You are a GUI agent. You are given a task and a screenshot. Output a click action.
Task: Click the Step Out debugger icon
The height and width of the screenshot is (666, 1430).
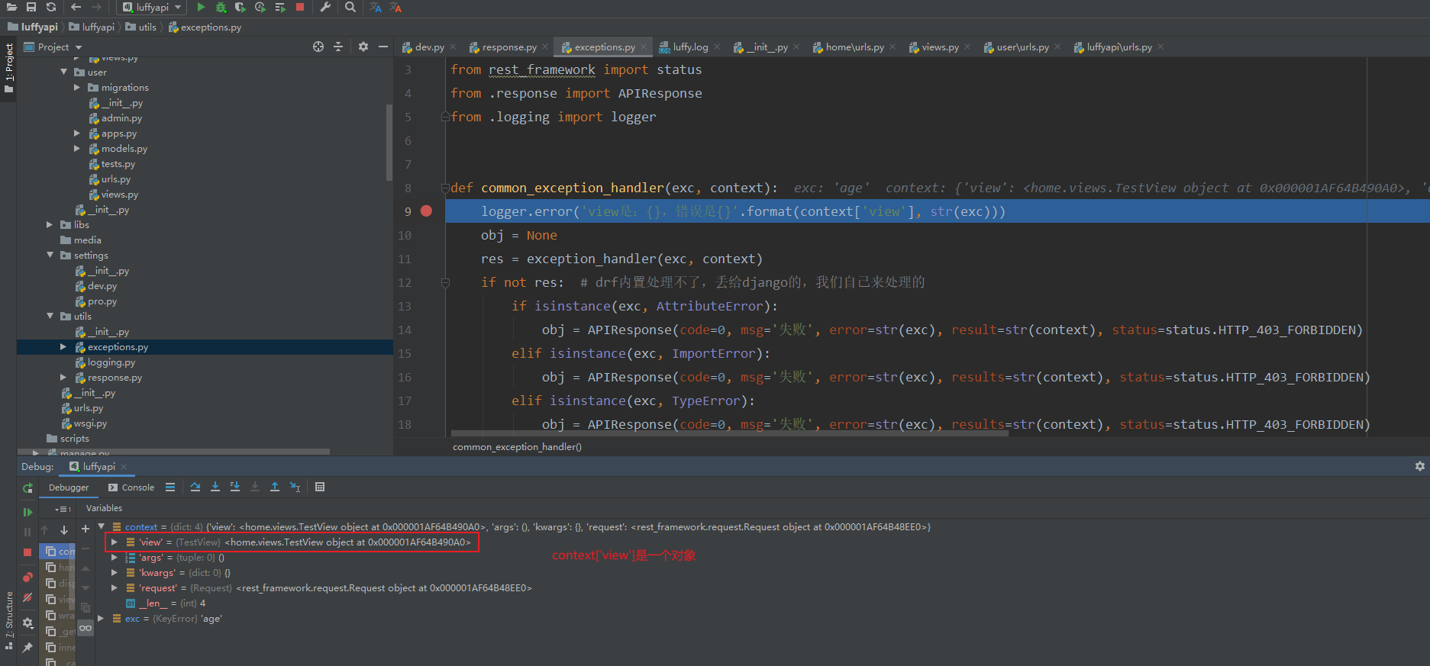pos(275,487)
